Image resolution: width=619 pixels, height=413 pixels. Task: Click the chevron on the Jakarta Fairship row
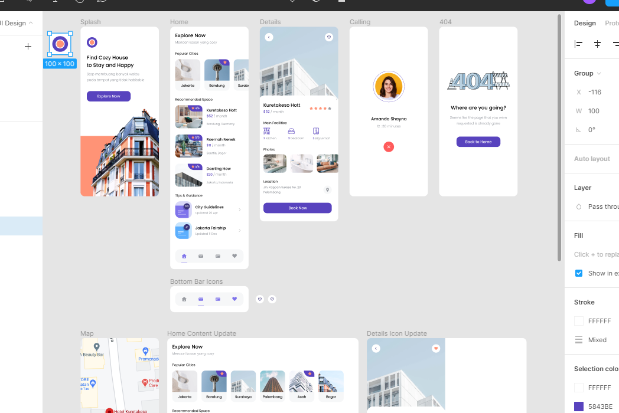point(240,230)
